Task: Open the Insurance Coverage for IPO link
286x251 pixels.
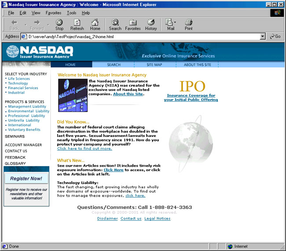Action: (x=191, y=97)
